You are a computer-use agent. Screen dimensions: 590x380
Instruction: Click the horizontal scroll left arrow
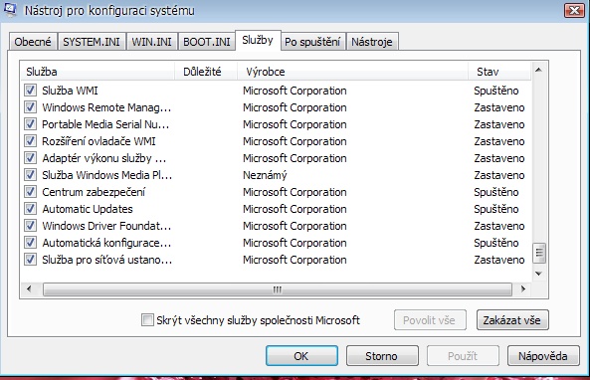[29, 288]
